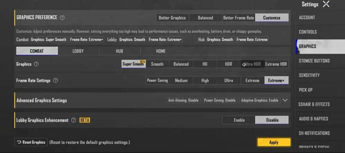Image resolution: width=345 pixels, height=153 pixels.
Task: Open Graphics Preference help icon
Action: [x=62, y=18]
